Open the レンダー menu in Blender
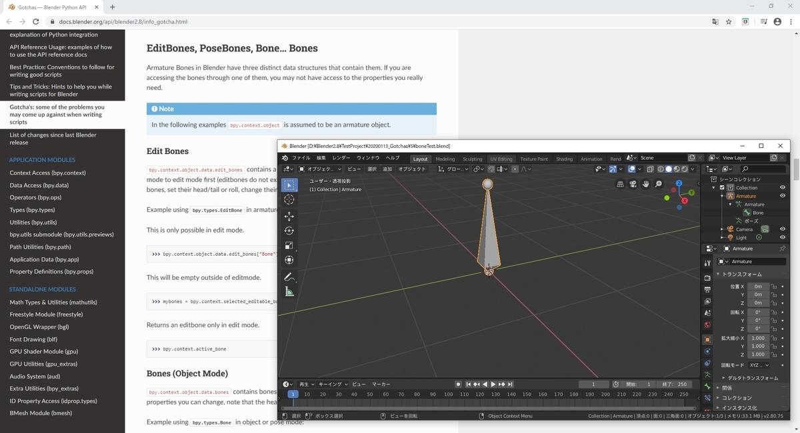Viewport: 800px width, 433px height. [341, 159]
